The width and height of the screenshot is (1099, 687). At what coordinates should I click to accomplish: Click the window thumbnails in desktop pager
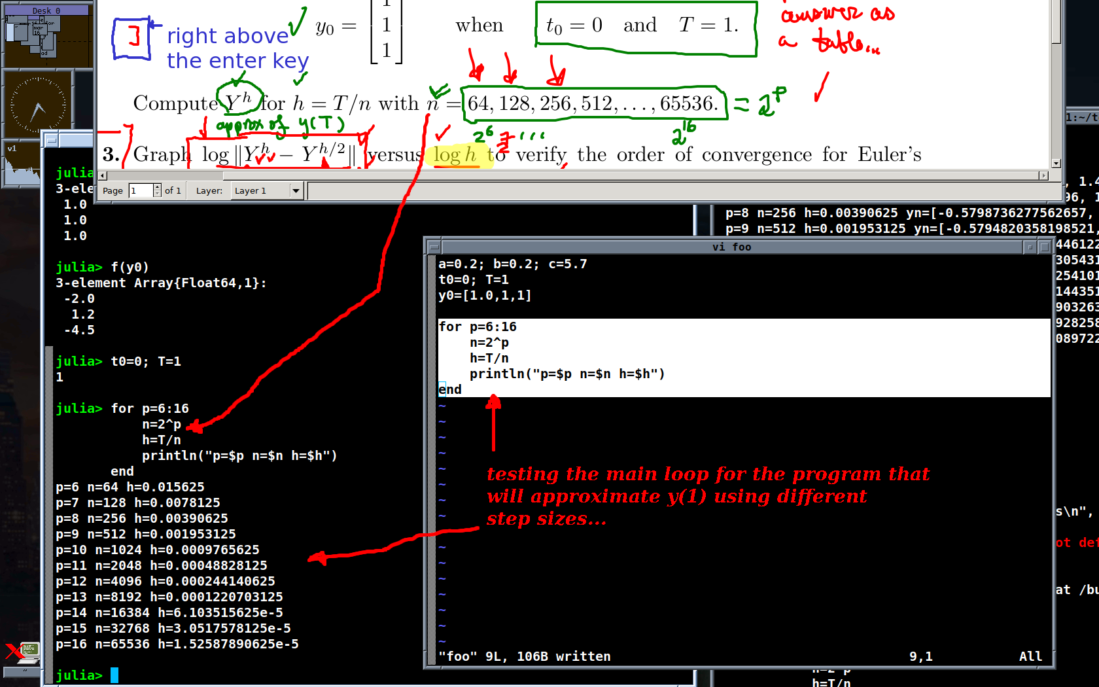(33, 37)
